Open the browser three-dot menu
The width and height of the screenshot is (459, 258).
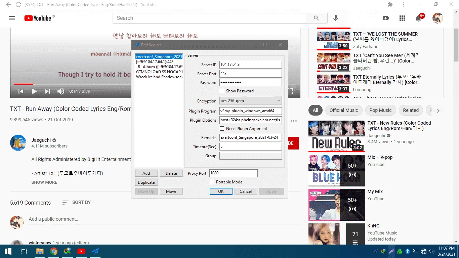404,5
